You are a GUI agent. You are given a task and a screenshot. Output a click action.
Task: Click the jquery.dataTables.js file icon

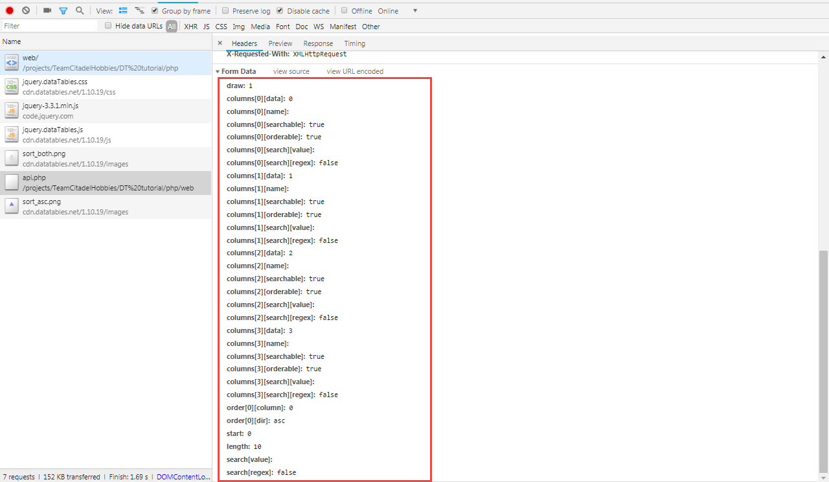(x=12, y=135)
